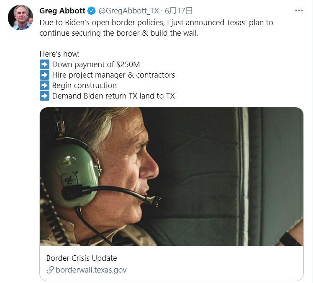Screen dimensions: 313x283
Task: Open the three-dot more options menu
Action: 299,10
